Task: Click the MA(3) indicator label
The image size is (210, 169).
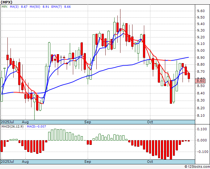Action: 14,7
